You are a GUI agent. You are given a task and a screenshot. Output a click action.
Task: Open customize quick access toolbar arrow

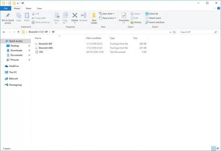coord(18,3)
